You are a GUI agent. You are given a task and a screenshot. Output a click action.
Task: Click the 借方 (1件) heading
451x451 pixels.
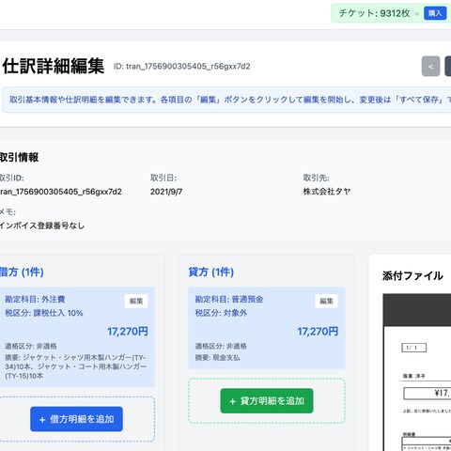pos(22,272)
